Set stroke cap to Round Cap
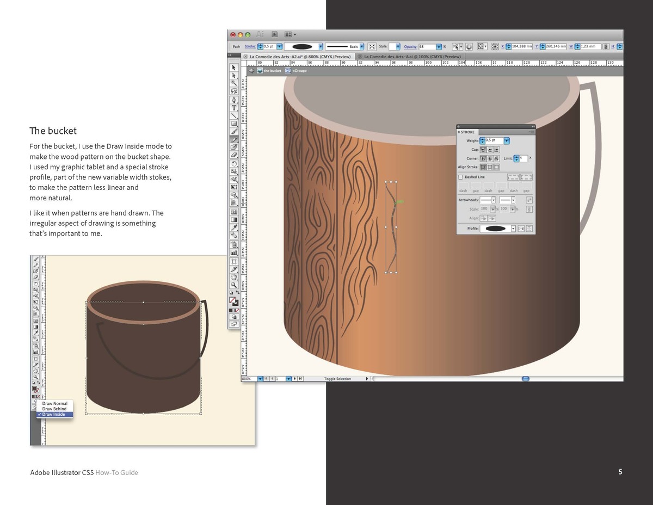 click(490, 150)
